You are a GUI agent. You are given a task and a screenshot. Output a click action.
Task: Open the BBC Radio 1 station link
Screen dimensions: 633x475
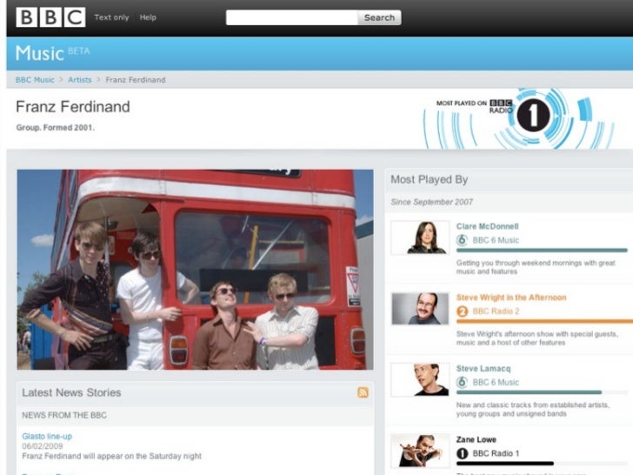point(496,453)
